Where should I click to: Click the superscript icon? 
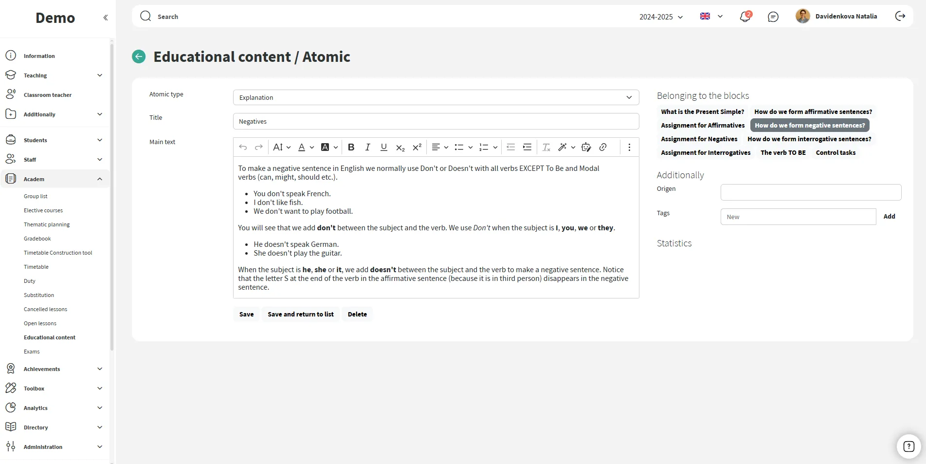(417, 147)
